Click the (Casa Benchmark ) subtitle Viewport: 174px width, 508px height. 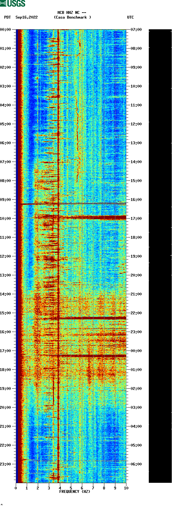(x=72, y=17)
